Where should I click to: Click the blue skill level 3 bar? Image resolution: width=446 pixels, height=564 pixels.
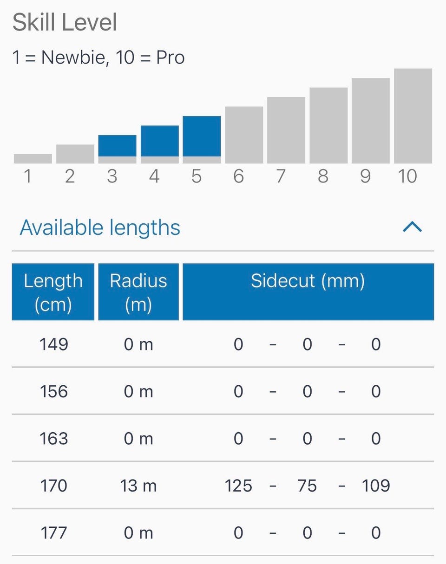pyautogui.click(x=117, y=146)
